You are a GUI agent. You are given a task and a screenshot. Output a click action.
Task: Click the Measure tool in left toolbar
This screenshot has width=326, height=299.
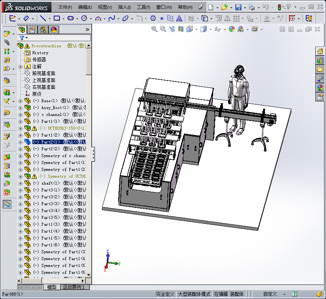point(7,204)
